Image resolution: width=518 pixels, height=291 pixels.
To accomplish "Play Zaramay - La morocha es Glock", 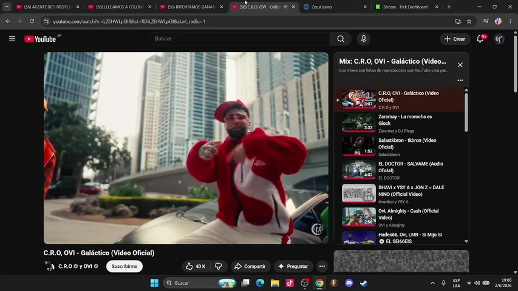I will pos(399,123).
